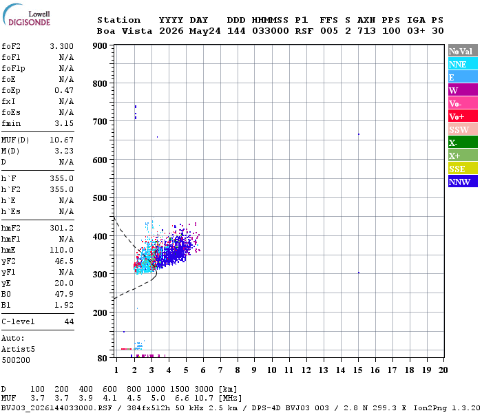The image size is (482, 413).
Task: Click the isolated blue echo at 15 MHz, 300 km
Action: coord(359,273)
